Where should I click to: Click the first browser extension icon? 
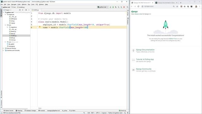click(181, 6)
